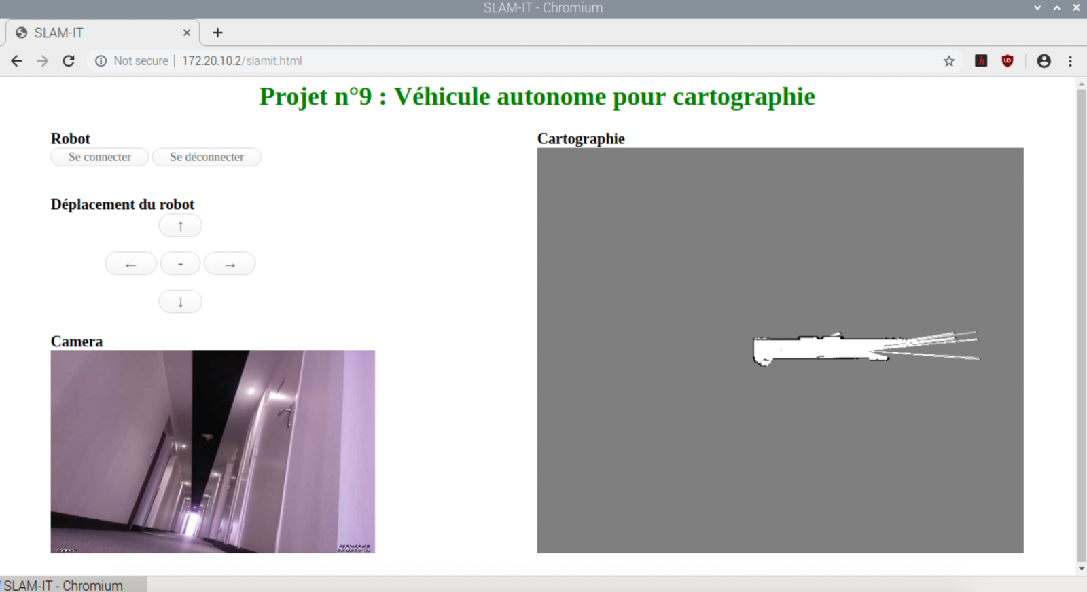
Task: Open the user profile icon
Action: pyautogui.click(x=1044, y=61)
